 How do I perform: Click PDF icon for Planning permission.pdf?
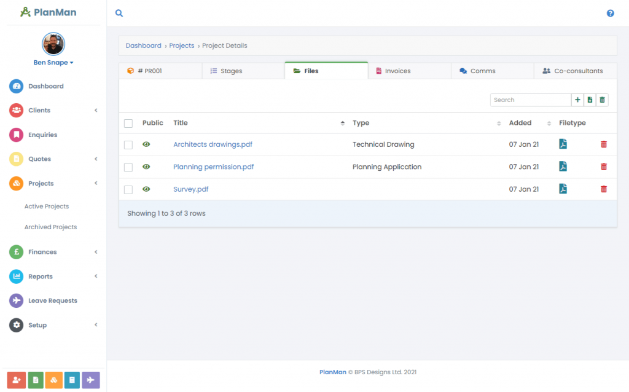tap(563, 167)
